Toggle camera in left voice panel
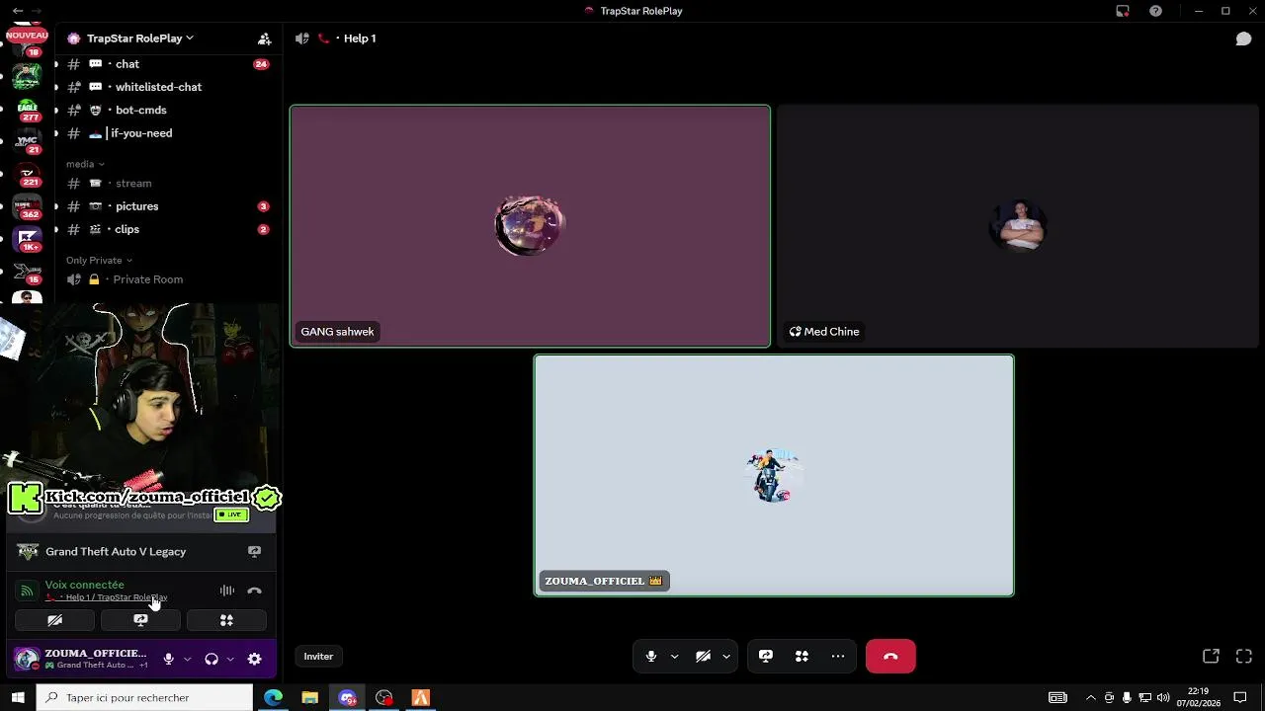 54,620
